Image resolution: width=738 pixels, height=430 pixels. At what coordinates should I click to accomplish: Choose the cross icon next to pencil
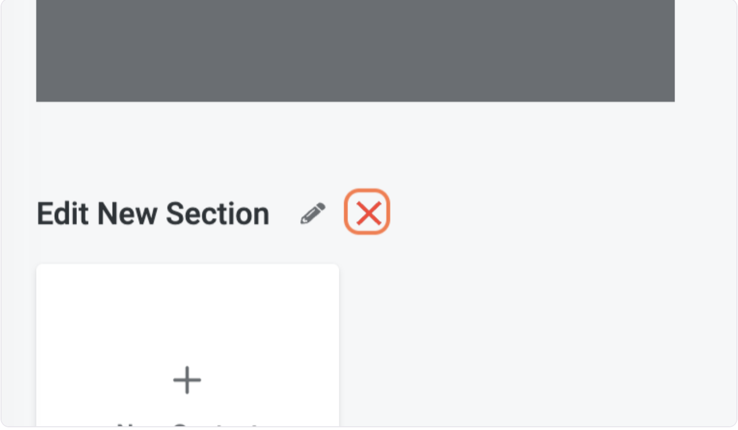(368, 213)
